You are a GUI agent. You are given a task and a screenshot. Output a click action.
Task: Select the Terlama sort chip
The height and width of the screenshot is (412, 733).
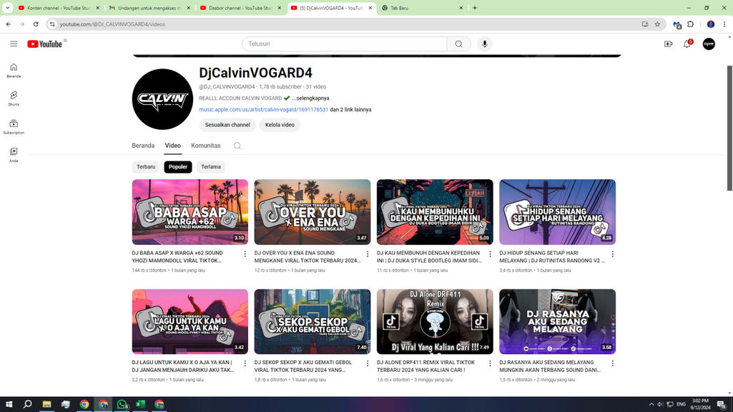[211, 167]
